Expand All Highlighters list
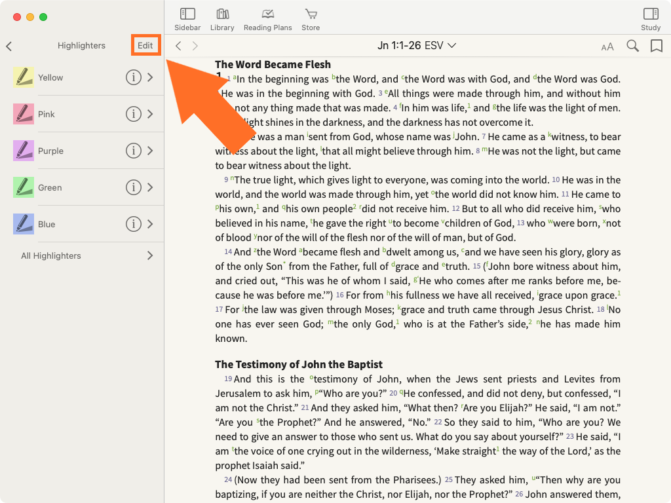 pos(150,255)
